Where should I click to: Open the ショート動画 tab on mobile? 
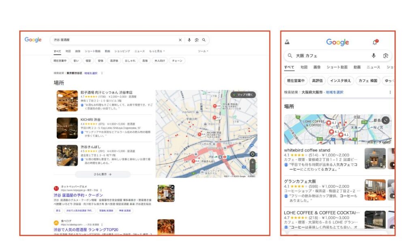point(337,67)
